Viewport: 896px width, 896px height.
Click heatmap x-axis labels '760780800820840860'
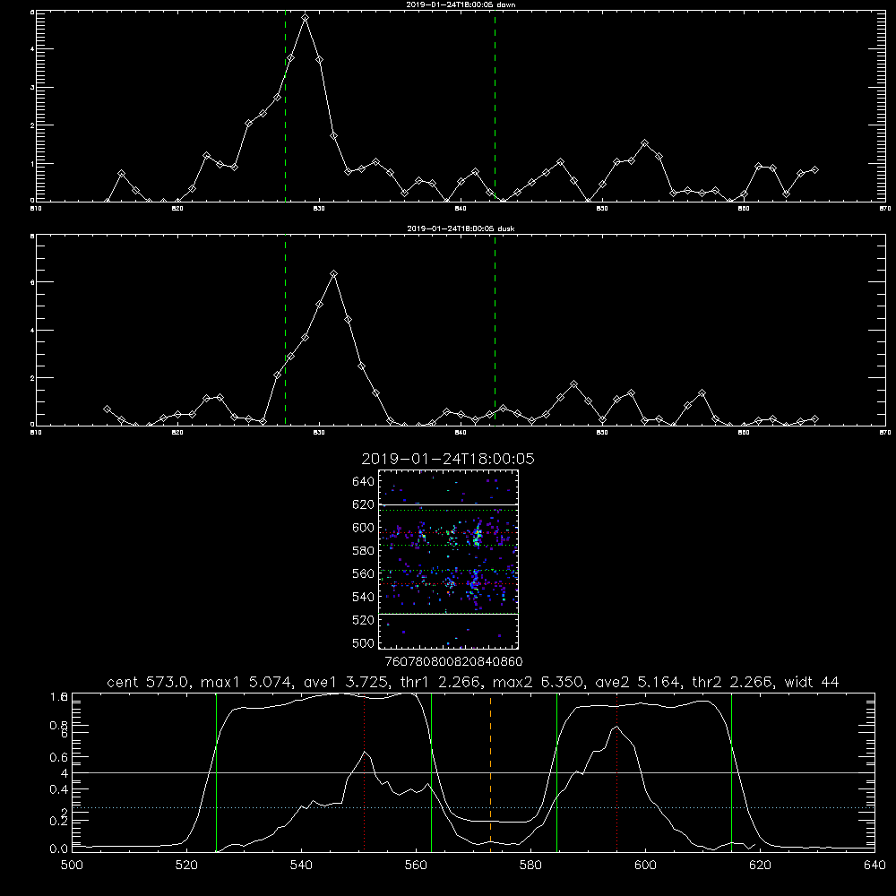pyautogui.click(x=453, y=661)
